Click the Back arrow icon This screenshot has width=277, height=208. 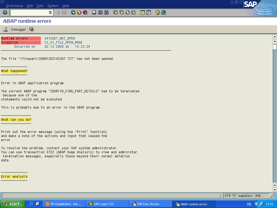click(73, 12)
